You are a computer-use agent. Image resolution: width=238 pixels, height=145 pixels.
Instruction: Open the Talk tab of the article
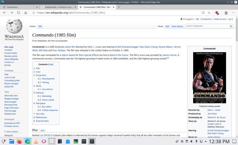(40, 26)
